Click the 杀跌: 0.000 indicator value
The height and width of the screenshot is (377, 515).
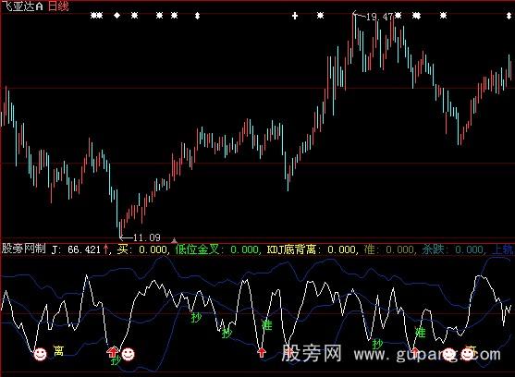tap(453, 249)
